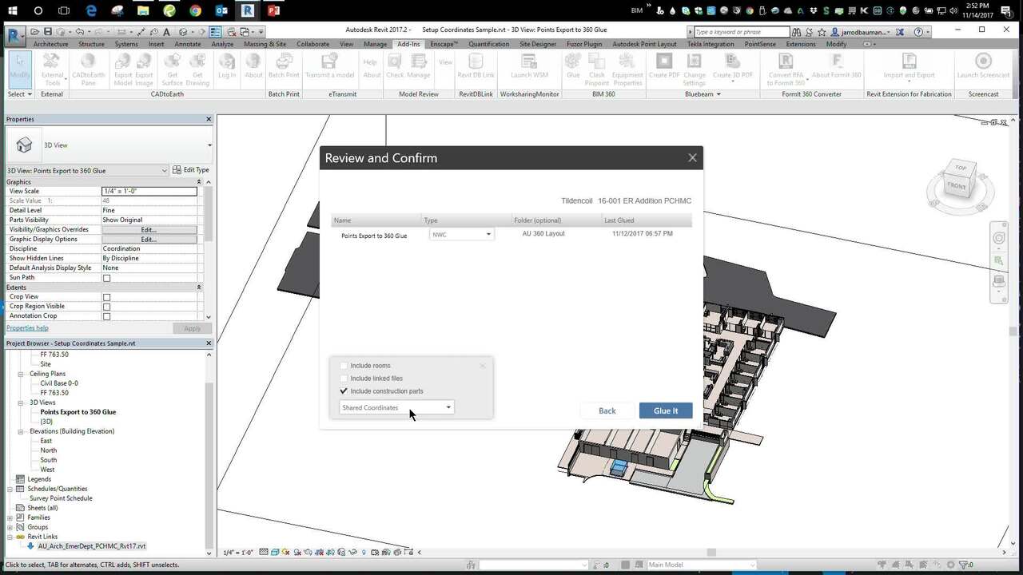The image size is (1023, 575).
Task: Open Shared Coordinates dropdown
Action: coord(396,407)
